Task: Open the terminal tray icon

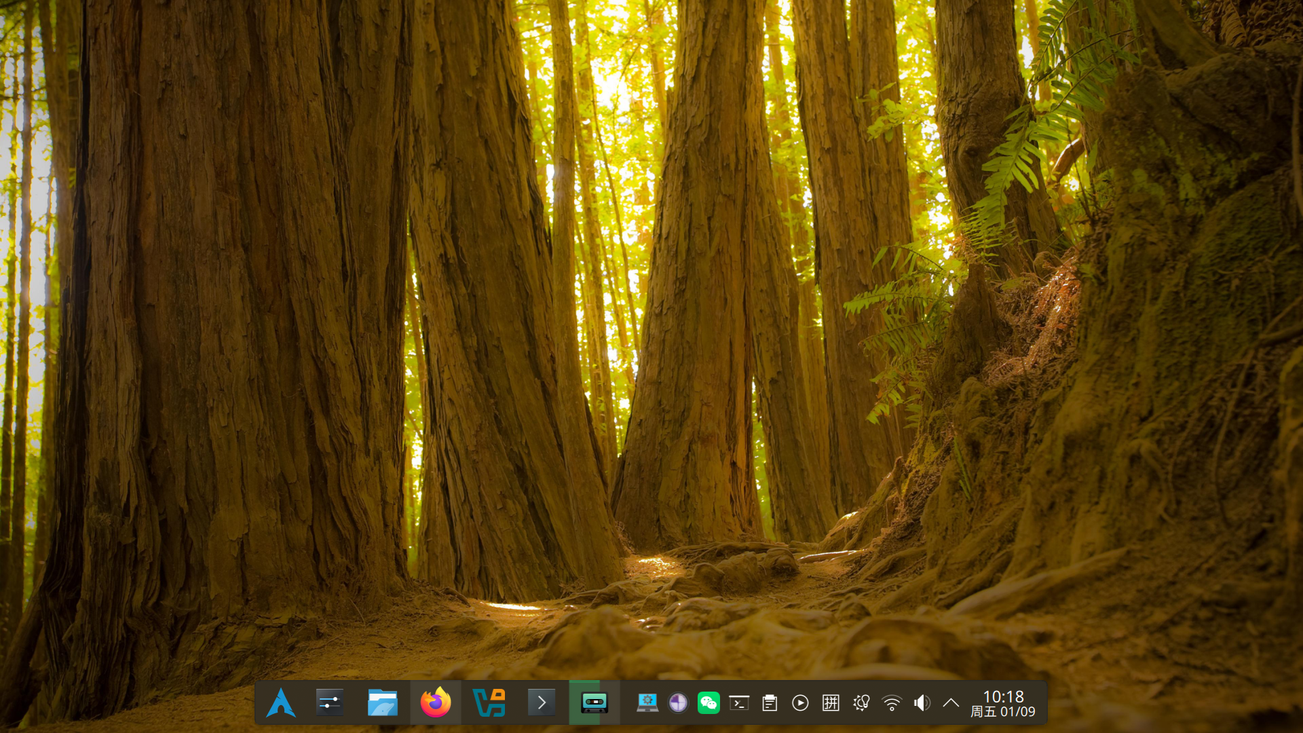Action: click(739, 702)
